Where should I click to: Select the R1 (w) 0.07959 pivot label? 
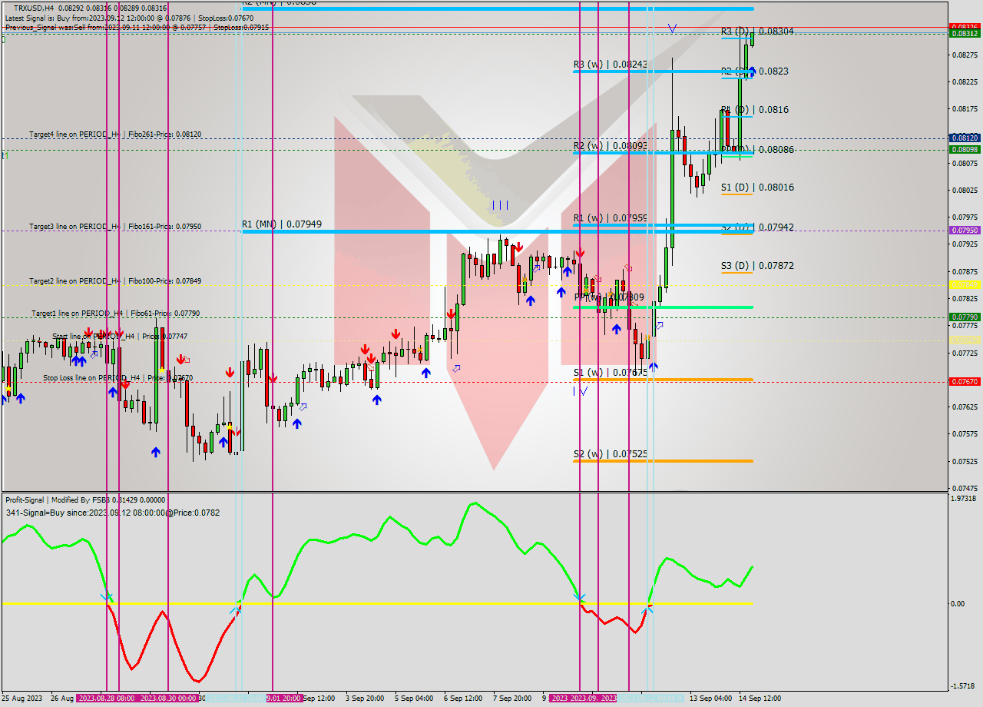[x=611, y=218]
